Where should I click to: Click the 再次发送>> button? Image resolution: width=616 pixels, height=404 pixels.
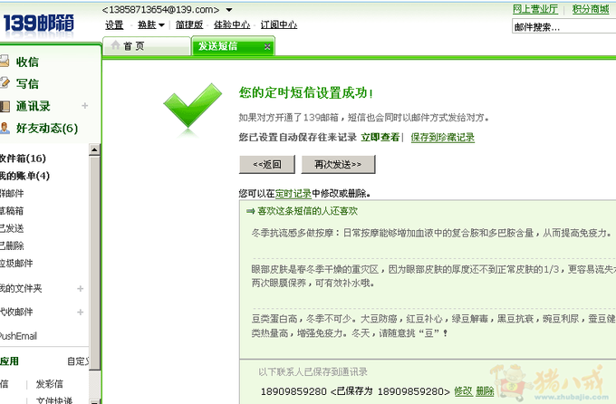tap(338, 164)
